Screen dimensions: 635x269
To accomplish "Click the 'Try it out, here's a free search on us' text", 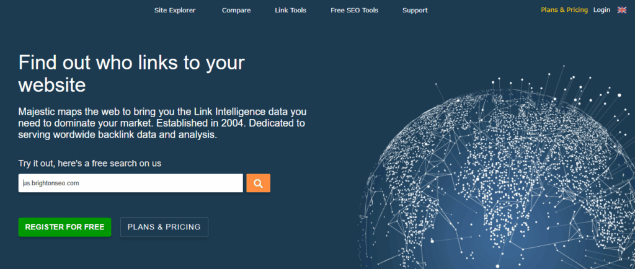I will pyautogui.click(x=90, y=164).
